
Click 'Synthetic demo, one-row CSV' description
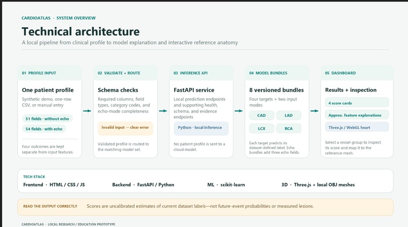(47, 102)
